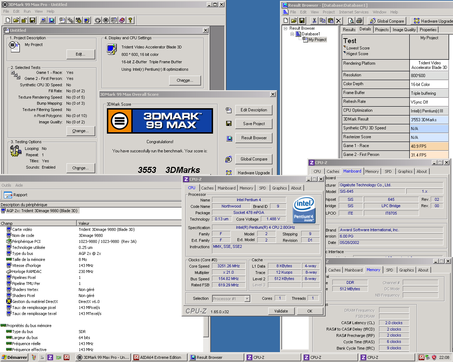Click the taskbar clock showing 22:08
453x362 pixels.
(x=444, y=357)
